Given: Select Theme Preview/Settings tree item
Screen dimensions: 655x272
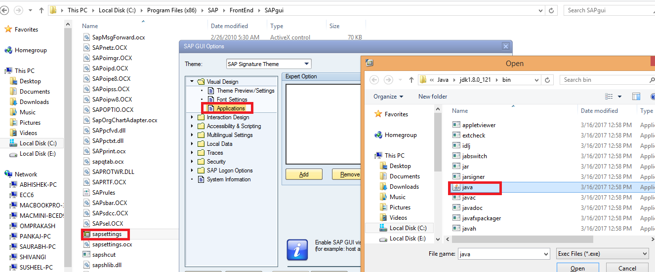Looking at the screenshot, I should [x=246, y=91].
